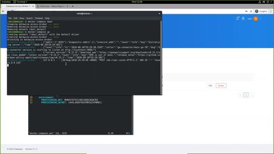Click the key password icon in address bar

[x=247, y=11]
